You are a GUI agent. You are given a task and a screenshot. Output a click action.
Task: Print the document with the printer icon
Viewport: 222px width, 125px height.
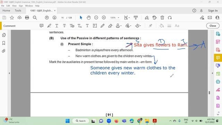(27, 18)
